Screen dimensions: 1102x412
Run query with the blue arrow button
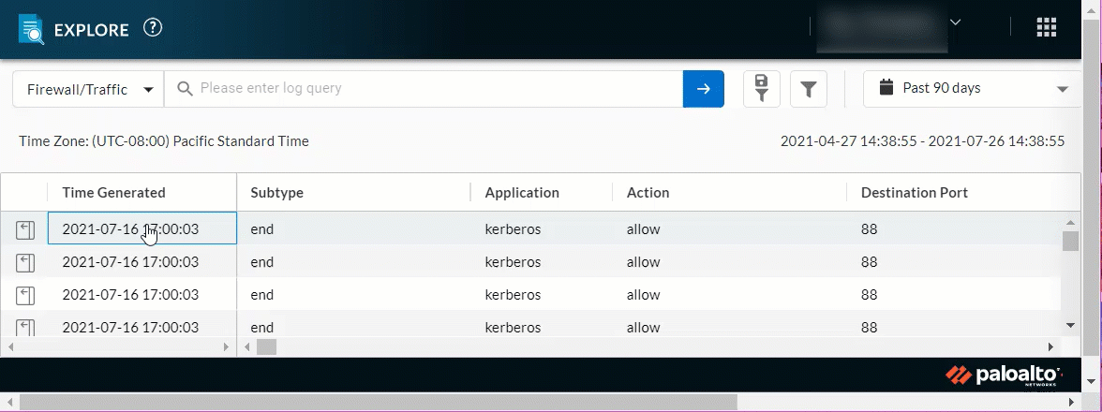point(704,89)
